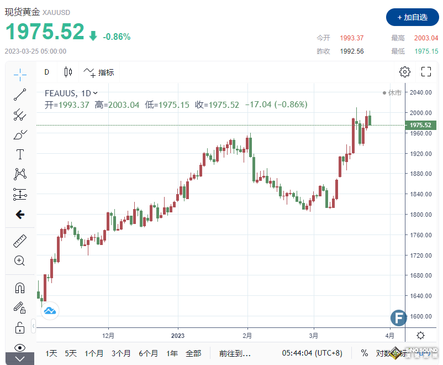Viewport: 443px width, 365px height.
Task: Open the D interval dropdown
Action: click(47, 72)
